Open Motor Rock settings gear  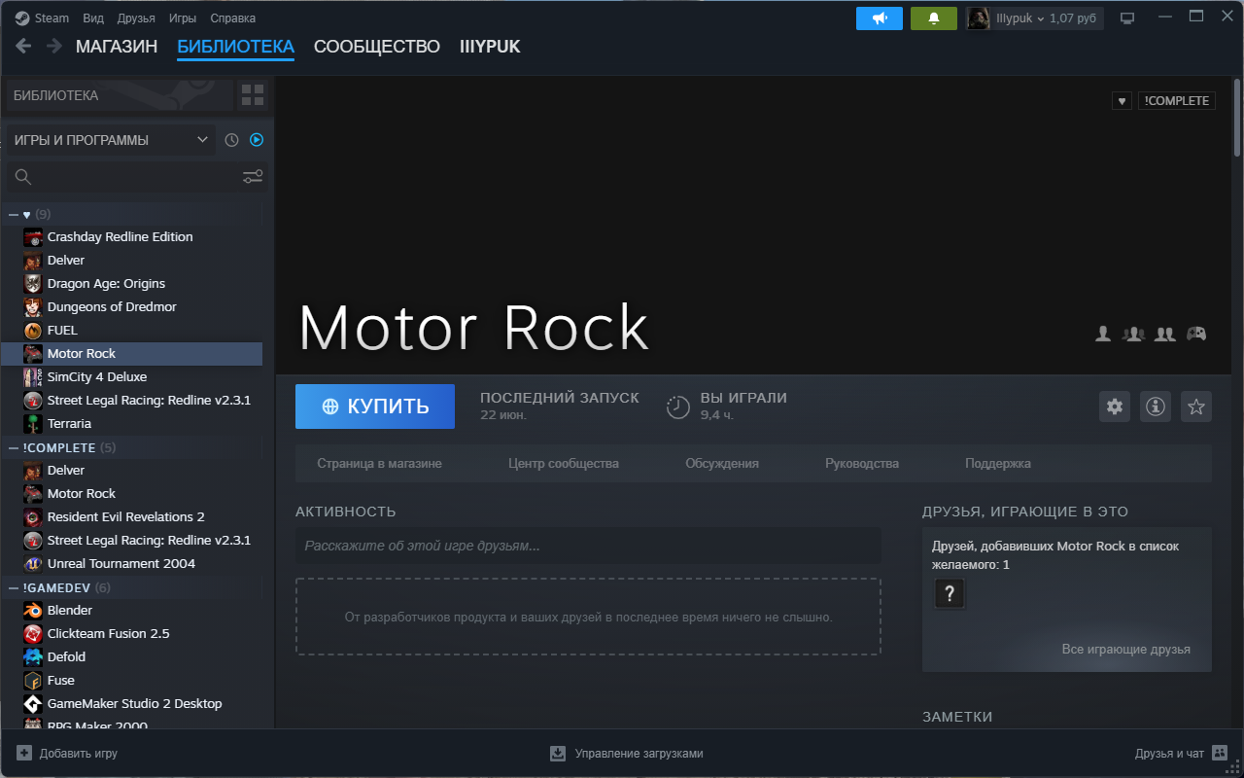[1115, 407]
